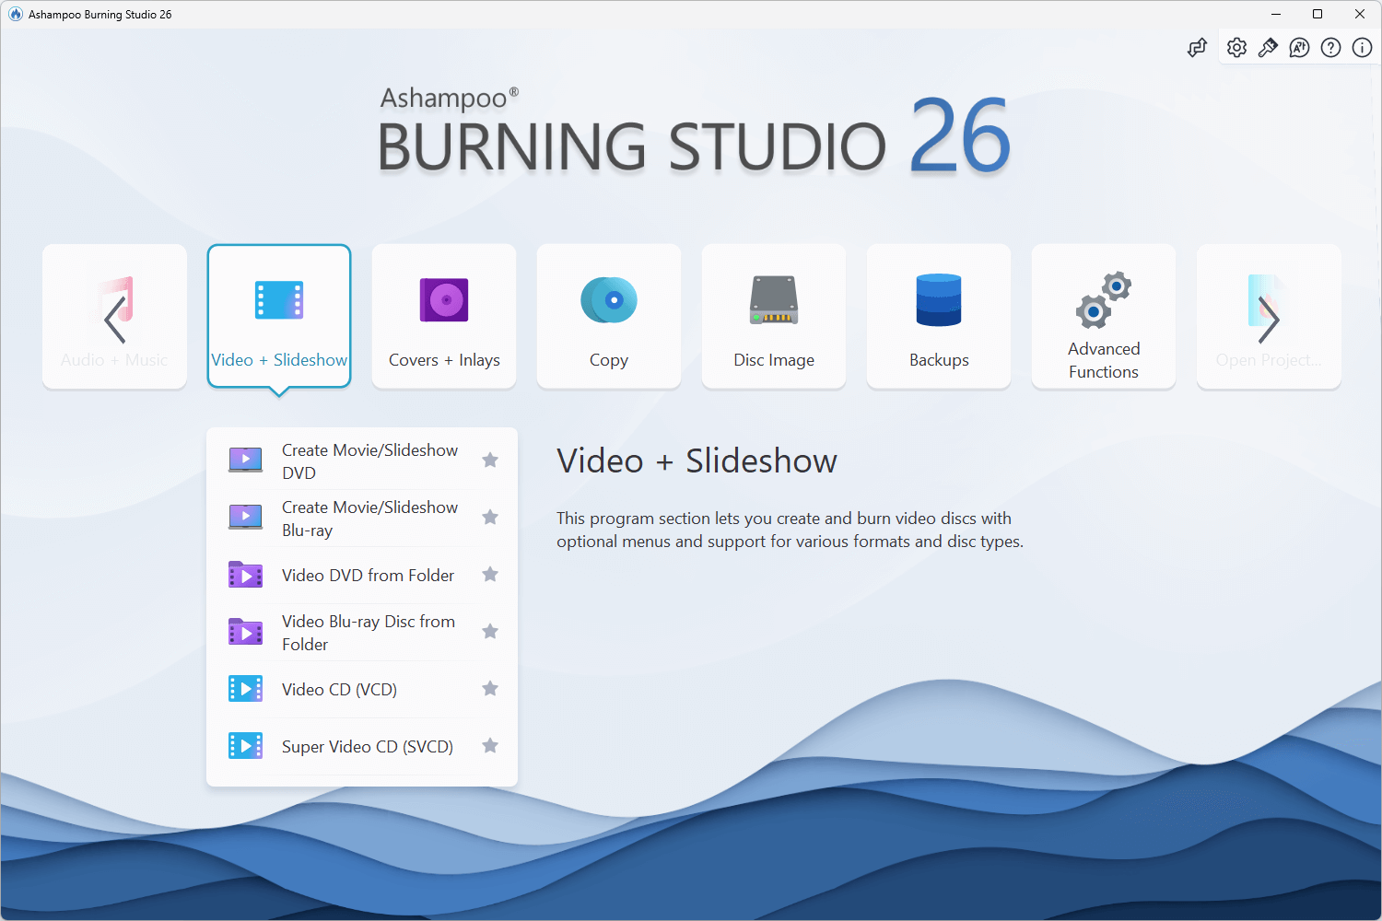Select the Covers + Inlays section
This screenshot has height=921, width=1382.
(x=443, y=316)
